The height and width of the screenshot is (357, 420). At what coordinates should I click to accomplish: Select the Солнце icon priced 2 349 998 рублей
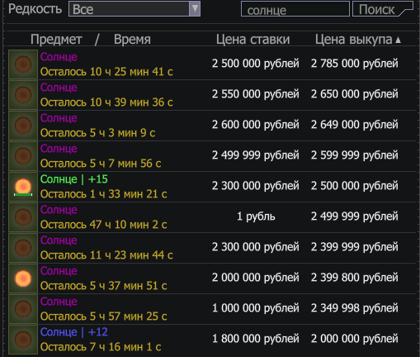[23, 309]
